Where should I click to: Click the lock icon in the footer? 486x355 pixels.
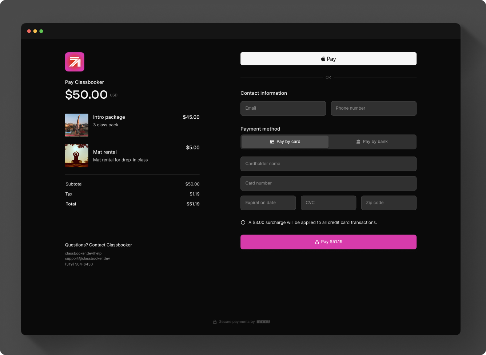215,322
